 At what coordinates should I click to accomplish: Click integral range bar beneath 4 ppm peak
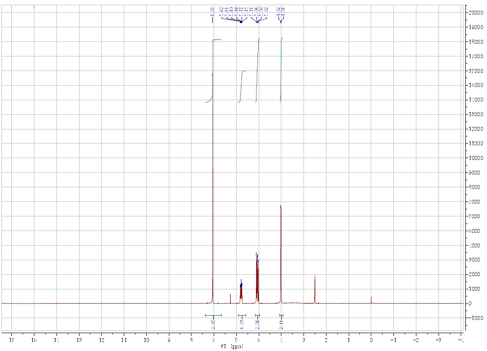[281, 315]
